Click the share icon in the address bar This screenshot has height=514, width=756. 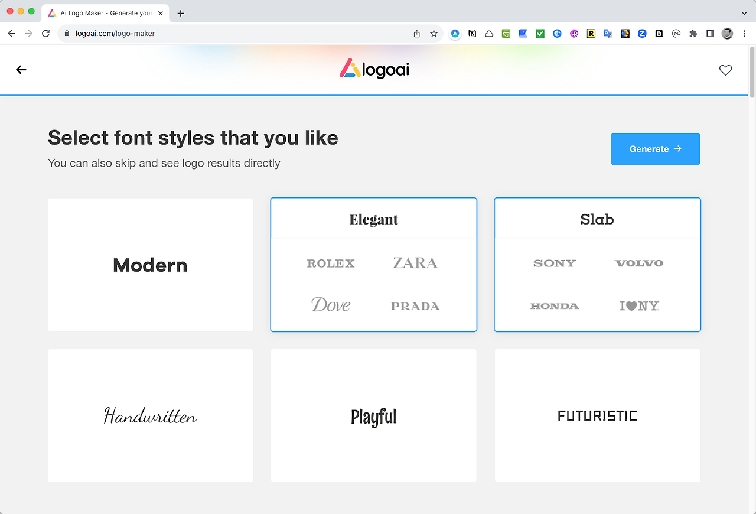tap(417, 34)
